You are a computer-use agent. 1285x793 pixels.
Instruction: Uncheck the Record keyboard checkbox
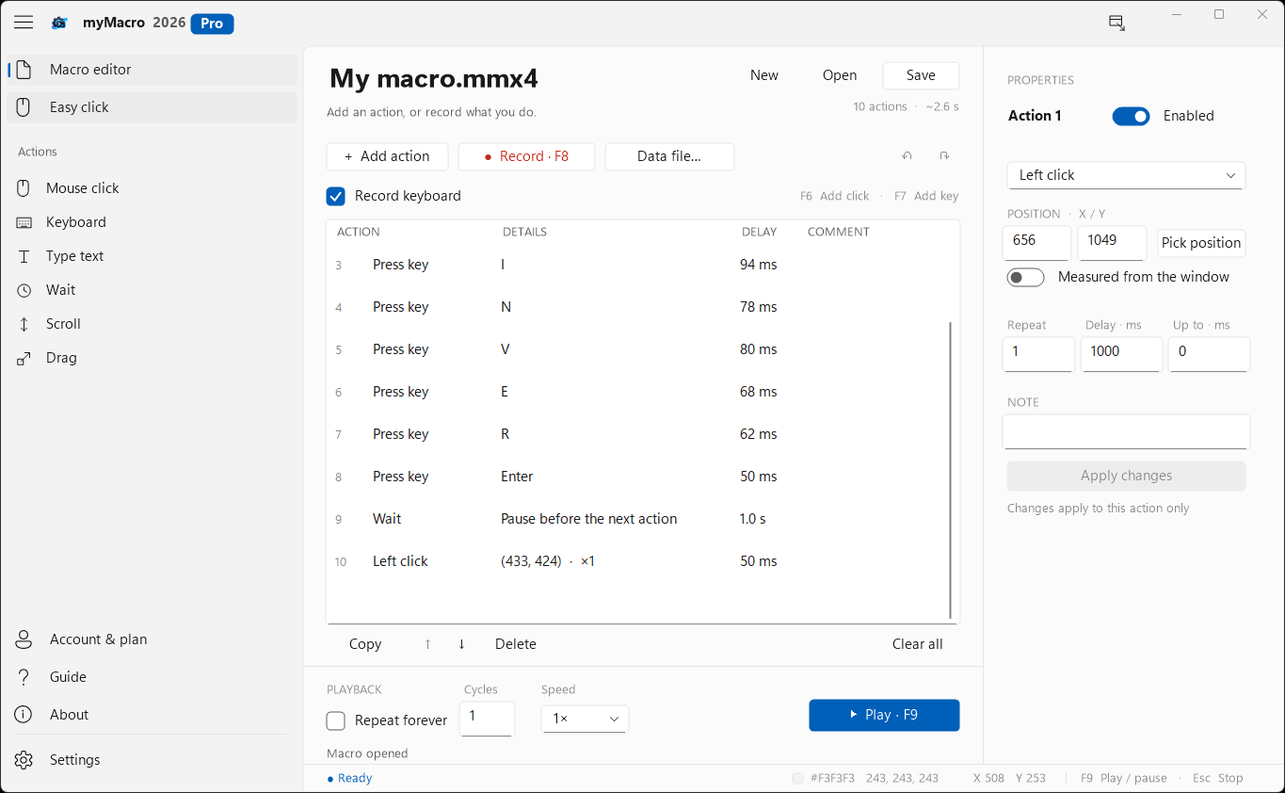336,196
